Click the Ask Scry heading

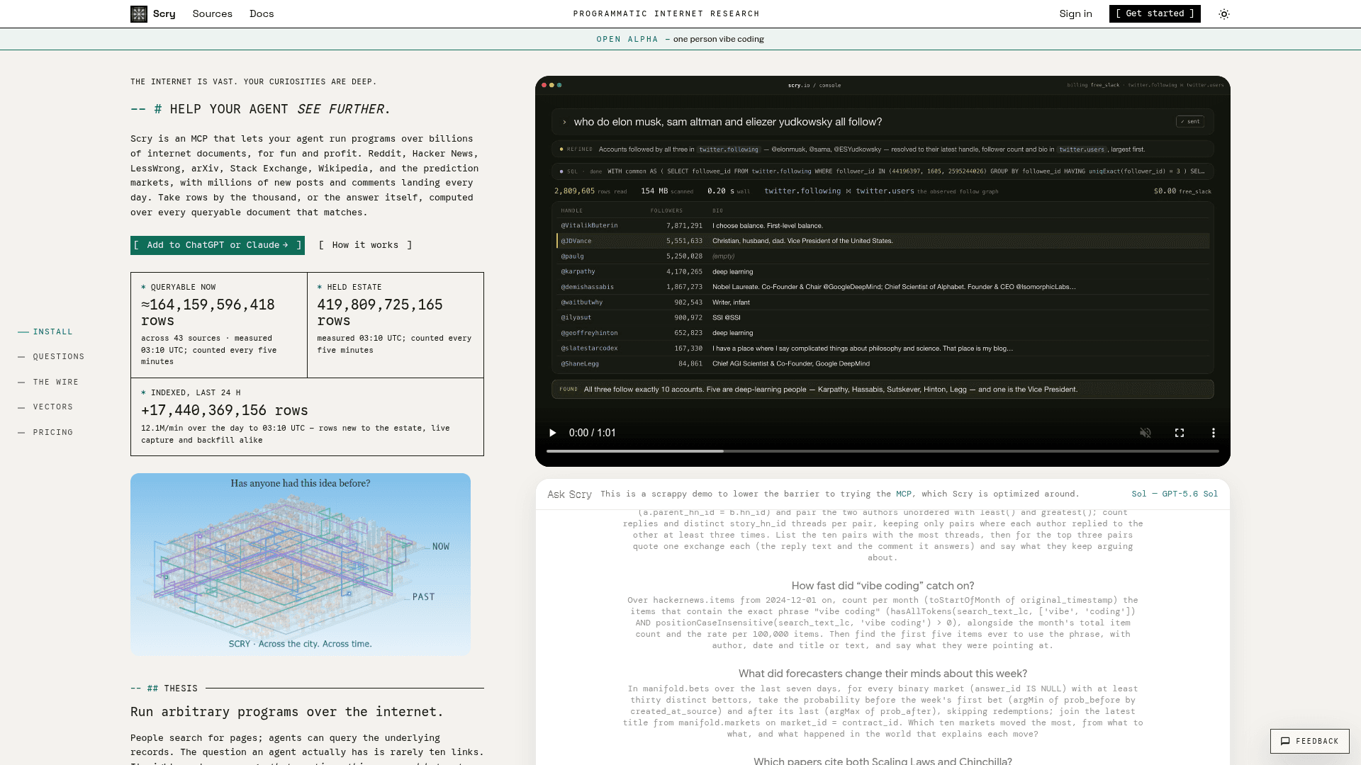pyautogui.click(x=569, y=494)
